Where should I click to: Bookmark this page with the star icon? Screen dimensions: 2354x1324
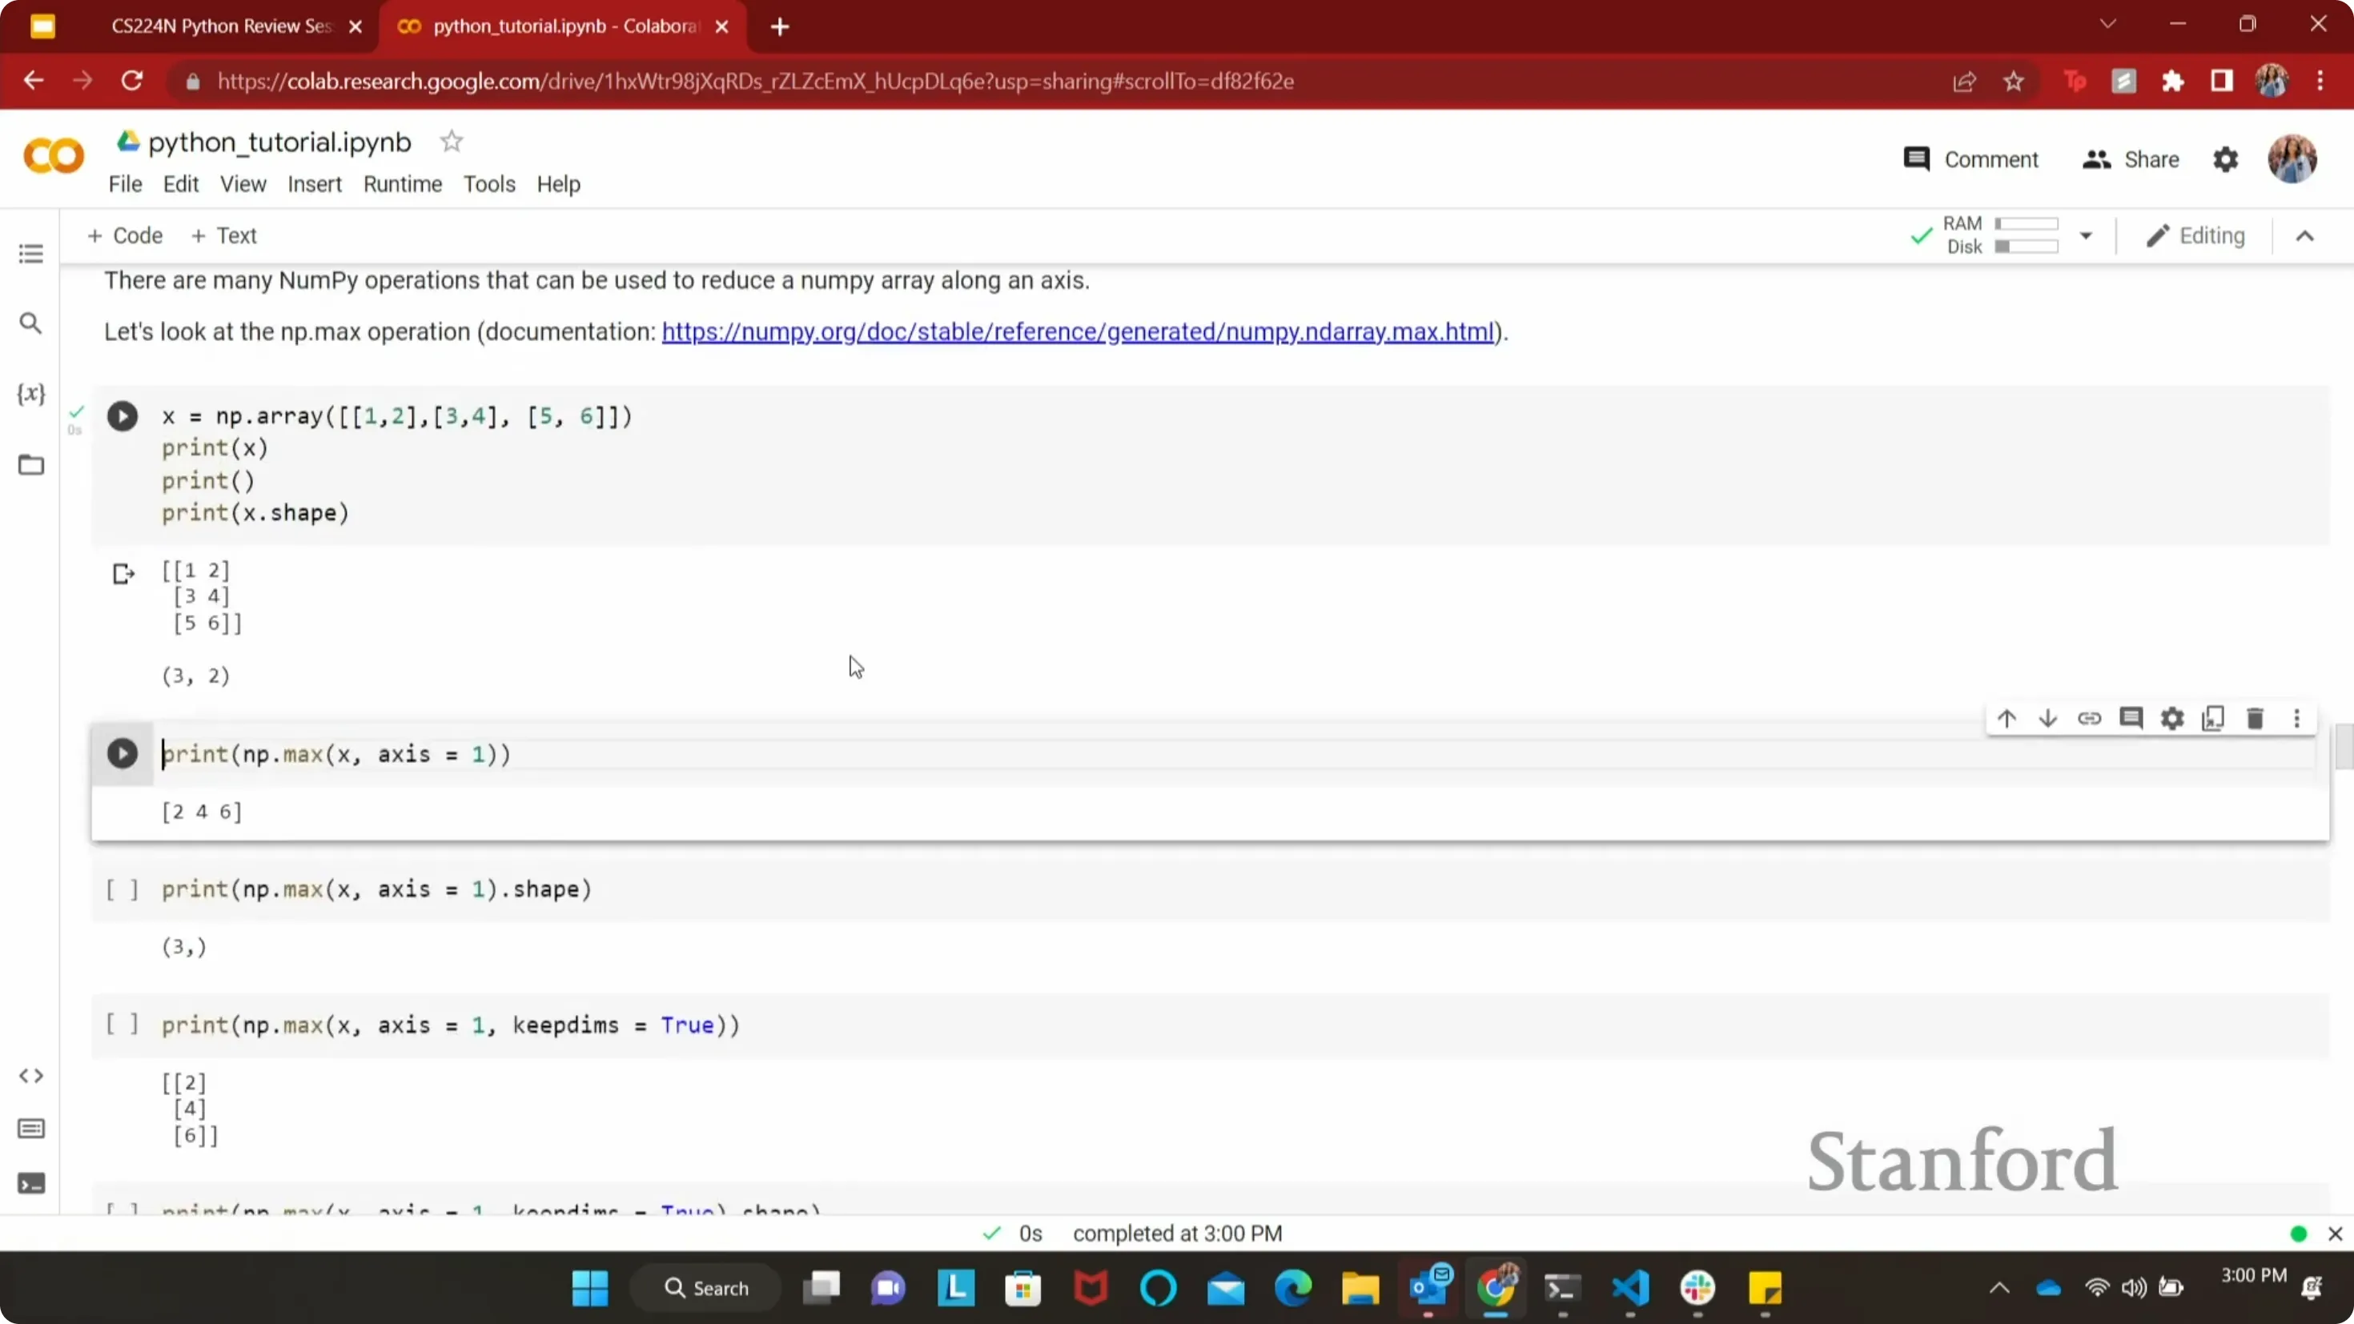click(2013, 82)
